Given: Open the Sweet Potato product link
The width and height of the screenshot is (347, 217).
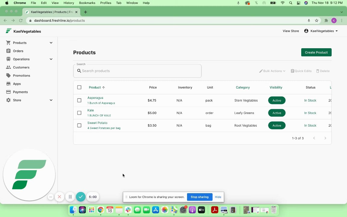Looking at the screenshot, I should [x=97, y=123].
